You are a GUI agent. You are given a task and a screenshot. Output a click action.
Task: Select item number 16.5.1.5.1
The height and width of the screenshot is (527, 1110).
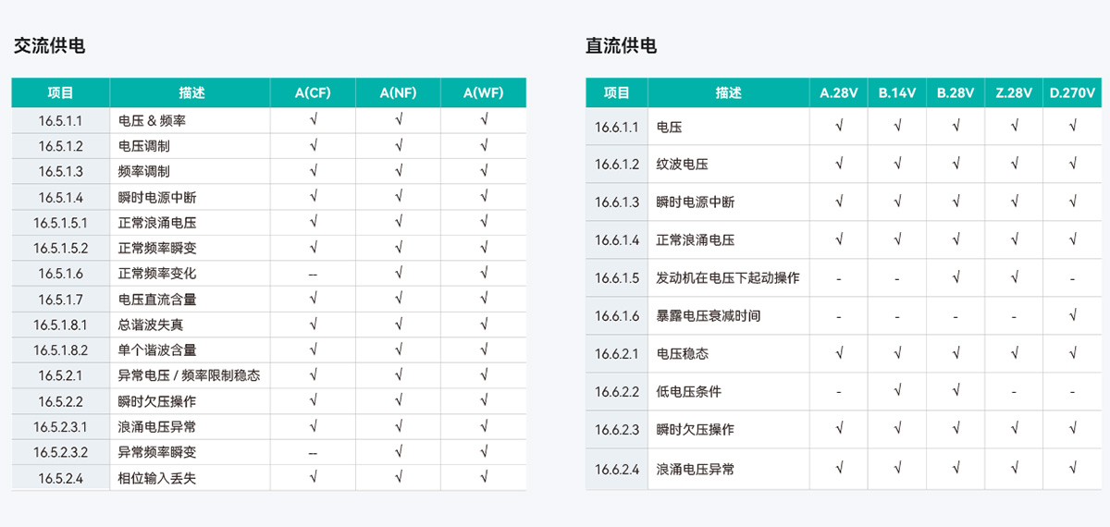pyautogui.click(x=61, y=223)
